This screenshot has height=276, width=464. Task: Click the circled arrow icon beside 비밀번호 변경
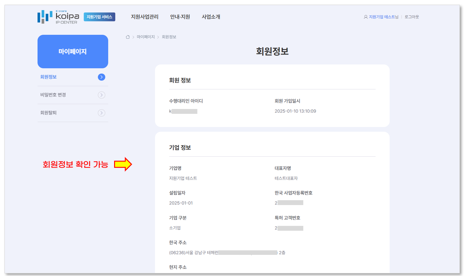point(101,95)
